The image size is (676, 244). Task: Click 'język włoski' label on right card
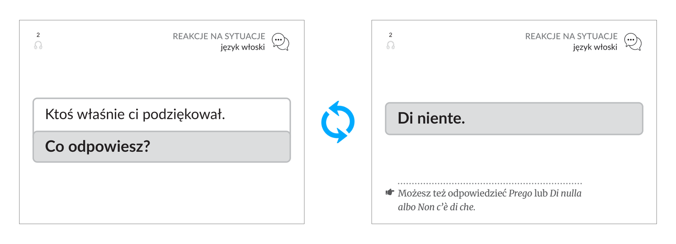click(x=595, y=47)
